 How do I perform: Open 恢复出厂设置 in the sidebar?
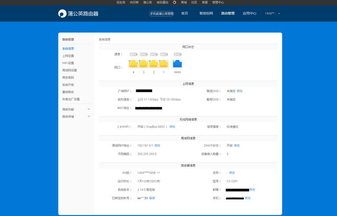pyautogui.click(x=71, y=99)
